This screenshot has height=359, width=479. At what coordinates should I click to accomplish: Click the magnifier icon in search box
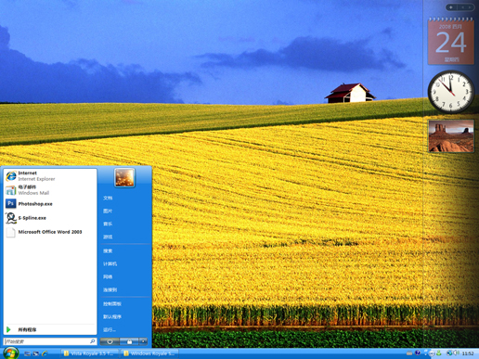92,341
